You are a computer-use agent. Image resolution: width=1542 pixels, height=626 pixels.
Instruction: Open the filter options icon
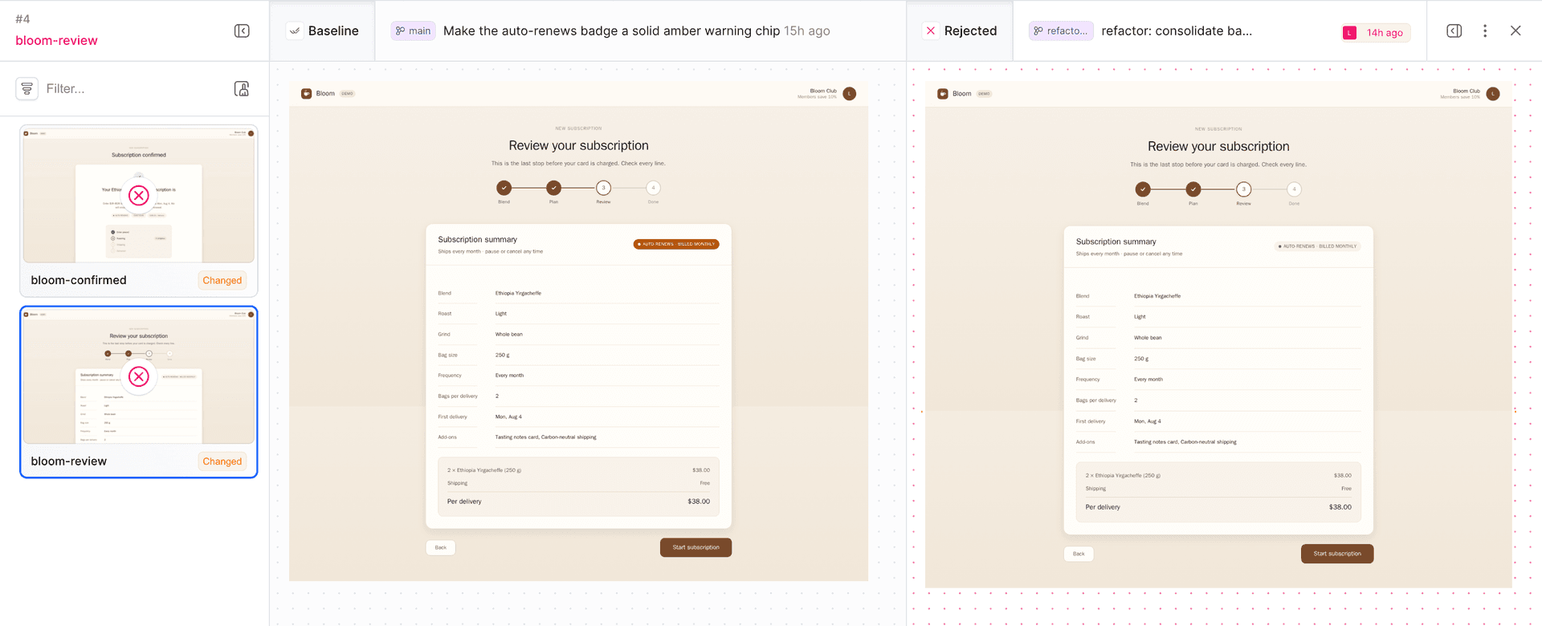27,88
